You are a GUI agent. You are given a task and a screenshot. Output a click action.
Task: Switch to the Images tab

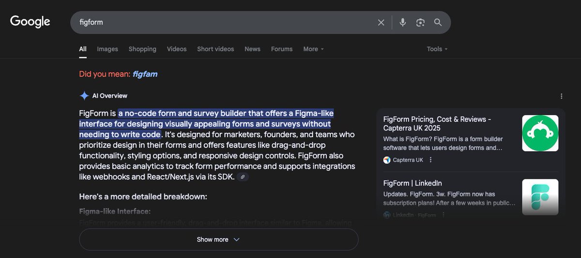click(x=107, y=49)
